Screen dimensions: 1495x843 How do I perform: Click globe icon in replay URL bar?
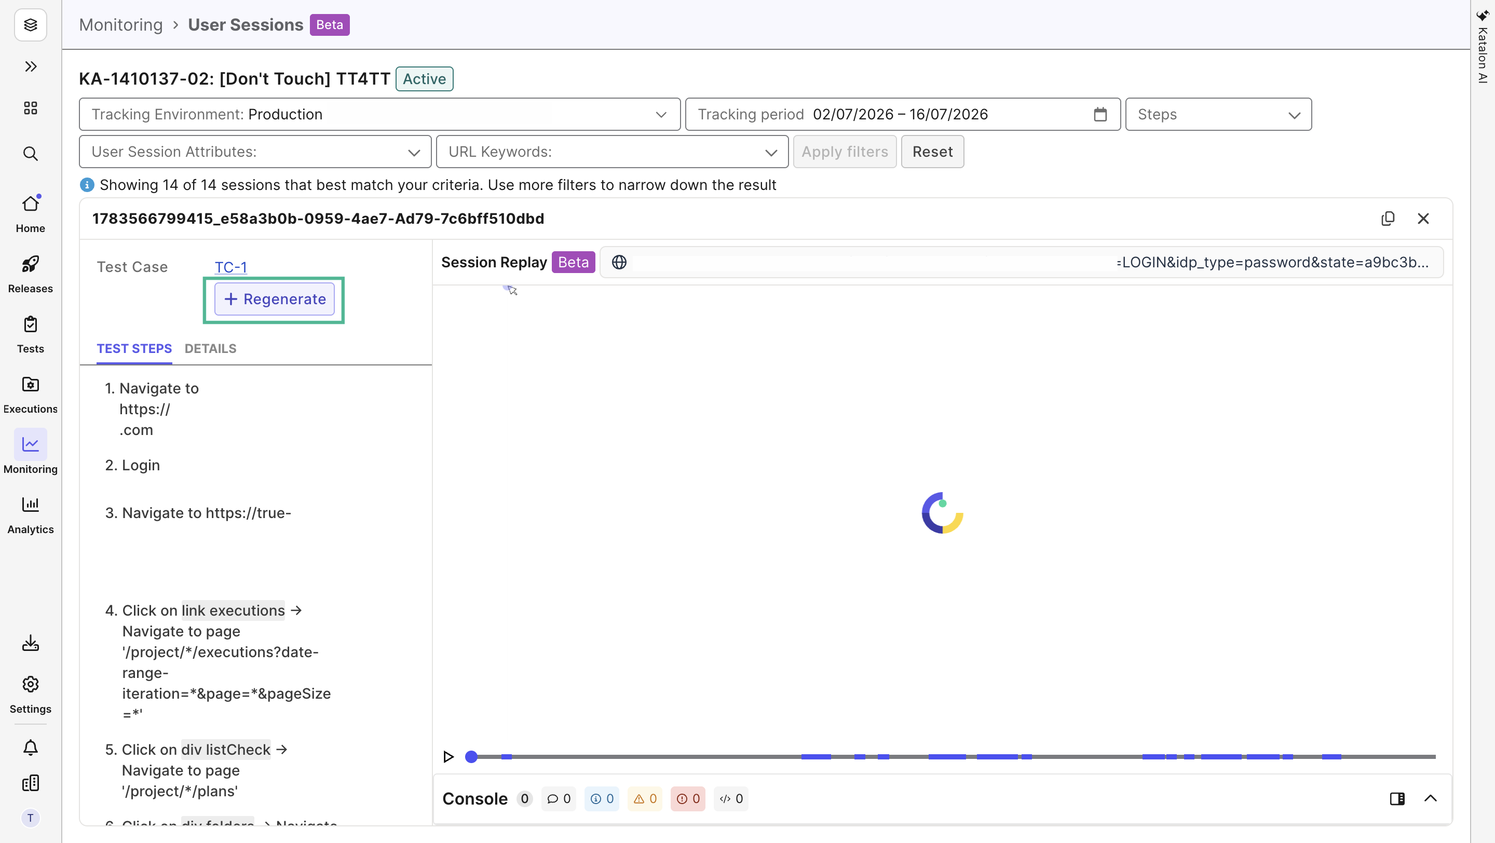(619, 262)
